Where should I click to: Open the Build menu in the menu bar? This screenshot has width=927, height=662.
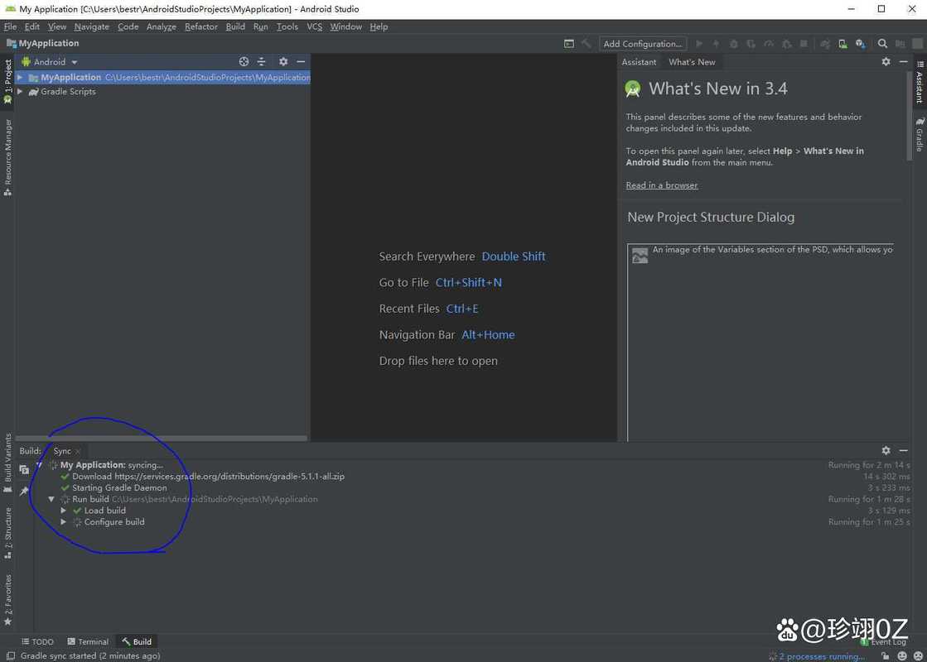click(x=235, y=26)
